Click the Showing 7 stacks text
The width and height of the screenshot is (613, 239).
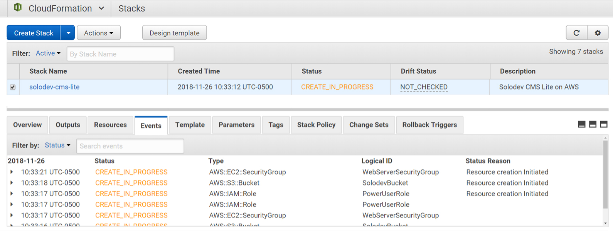pyautogui.click(x=576, y=52)
